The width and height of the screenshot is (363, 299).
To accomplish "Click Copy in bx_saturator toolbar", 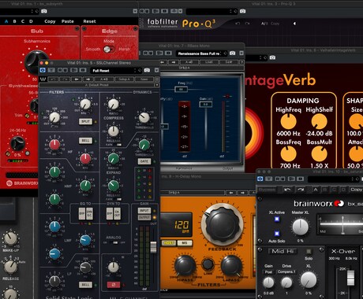I will click(356, 190).
